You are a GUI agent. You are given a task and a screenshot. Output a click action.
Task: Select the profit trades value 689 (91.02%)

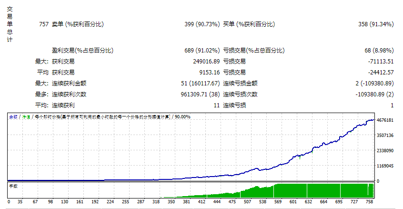click(201, 51)
